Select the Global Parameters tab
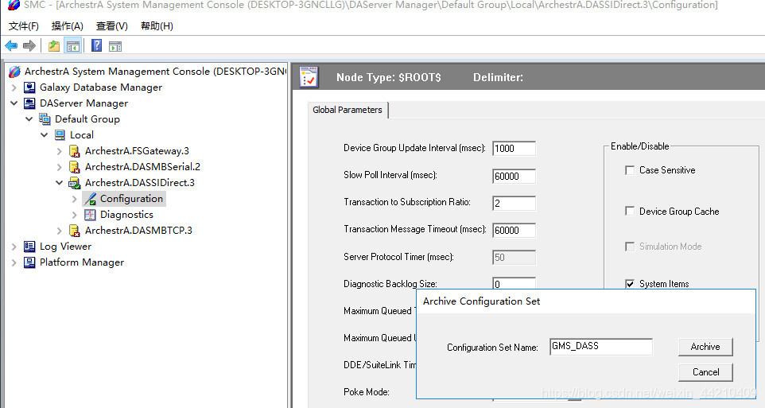This screenshot has height=408, width=765. coord(348,110)
